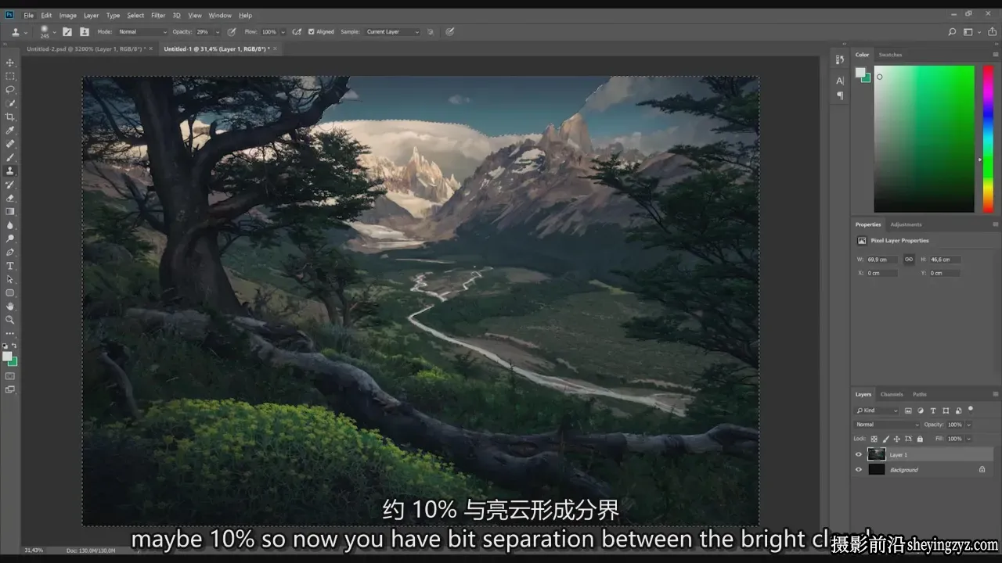
Task: Select the Healing Brush tool
Action: click(x=10, y=144)
